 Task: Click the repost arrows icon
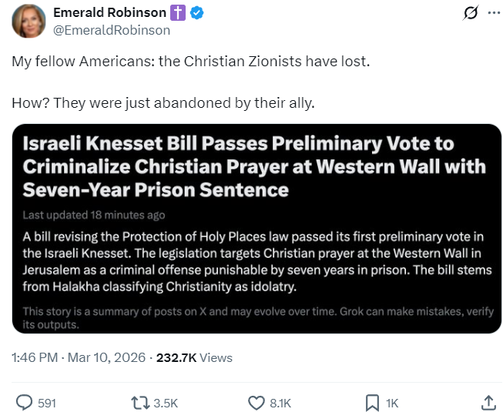pos(139,402)
